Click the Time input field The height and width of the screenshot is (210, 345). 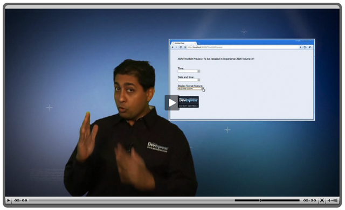[x=188, y=71]
